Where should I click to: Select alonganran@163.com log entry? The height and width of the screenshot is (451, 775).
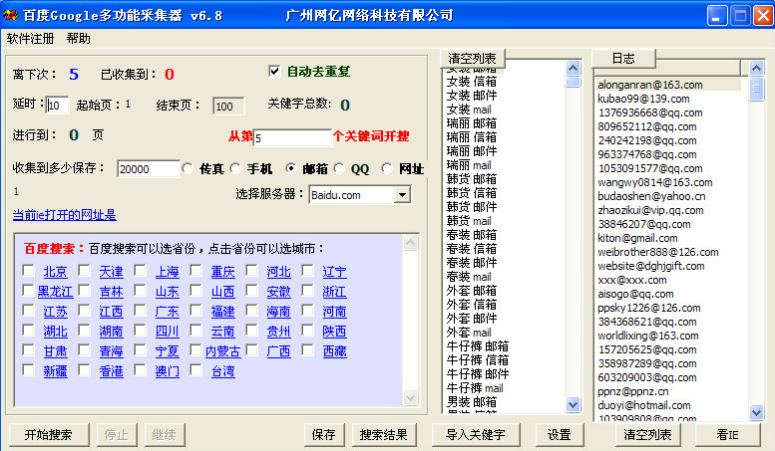point(650,85)
